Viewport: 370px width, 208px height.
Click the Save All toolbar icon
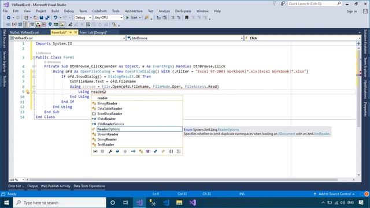(47, 18)
